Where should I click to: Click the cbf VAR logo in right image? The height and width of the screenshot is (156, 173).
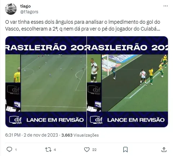coord(97,120)
